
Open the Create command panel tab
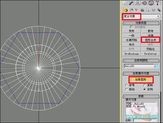pyautogui.click(x=125, y=3)
